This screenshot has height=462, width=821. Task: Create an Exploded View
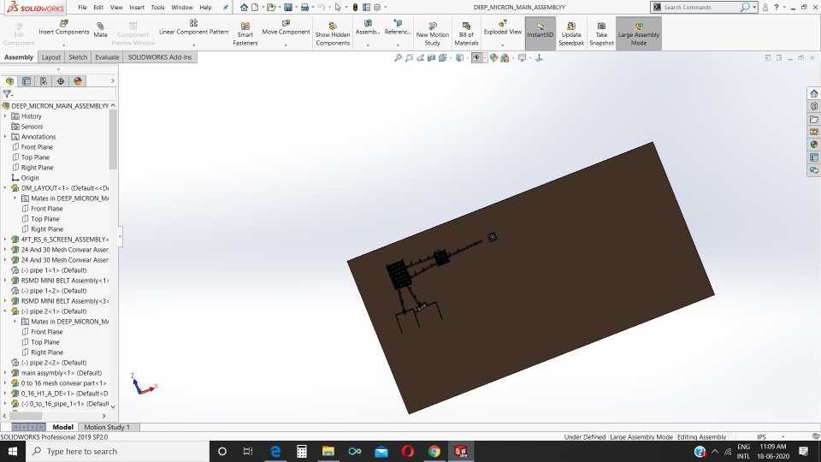pyautogui.click(x=503, y=27)
